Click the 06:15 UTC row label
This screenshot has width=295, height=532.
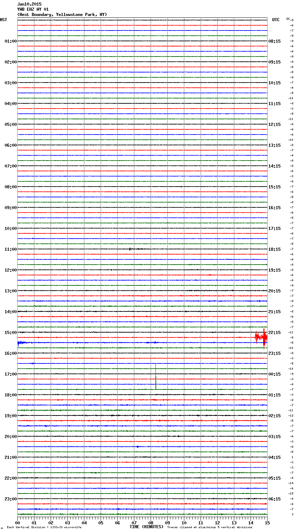275,499
